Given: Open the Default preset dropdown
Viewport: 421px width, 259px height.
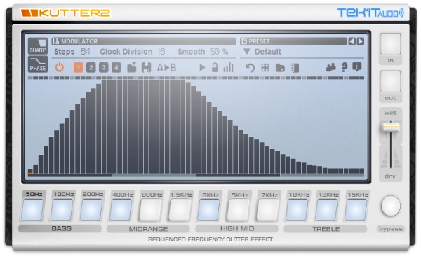Looking at the screenshot, I should [x=262, y=51].
